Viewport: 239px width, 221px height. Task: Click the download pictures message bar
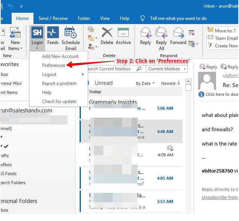218,94
